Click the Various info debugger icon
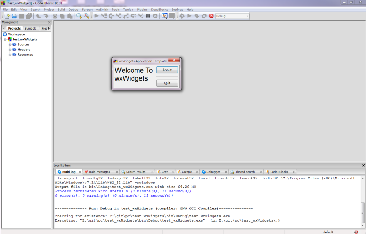The height and width of the screenshot is (234, 366). pyautogui.click(x=172, y=16)
